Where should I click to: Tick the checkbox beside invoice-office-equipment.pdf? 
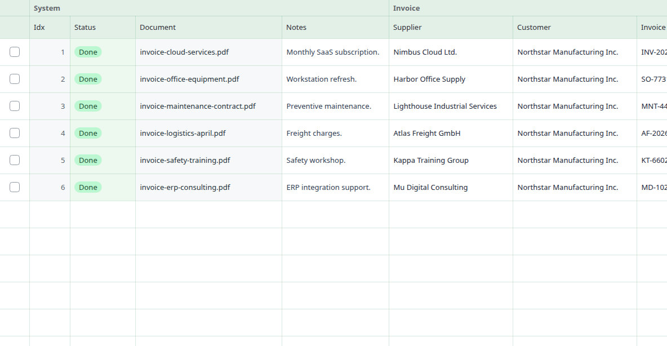click(x=15, y=79)
